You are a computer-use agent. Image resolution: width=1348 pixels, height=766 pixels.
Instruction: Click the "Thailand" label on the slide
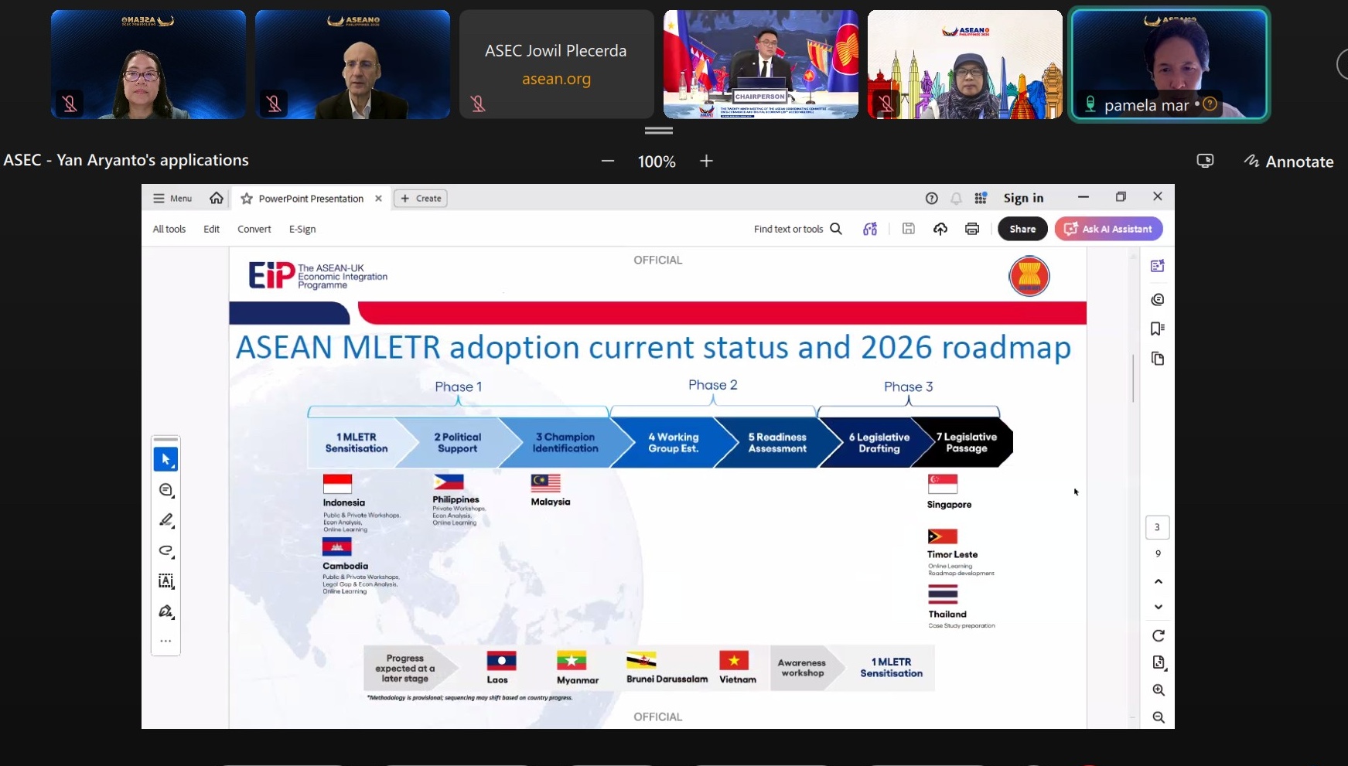947,615
